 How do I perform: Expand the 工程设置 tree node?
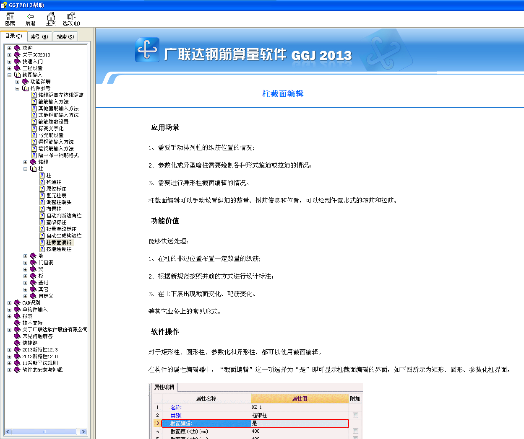[9, 68]
